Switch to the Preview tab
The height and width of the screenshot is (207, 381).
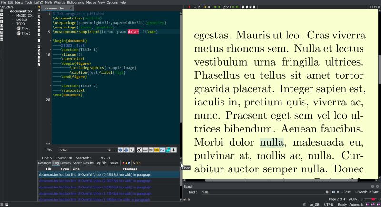(66, 163)
